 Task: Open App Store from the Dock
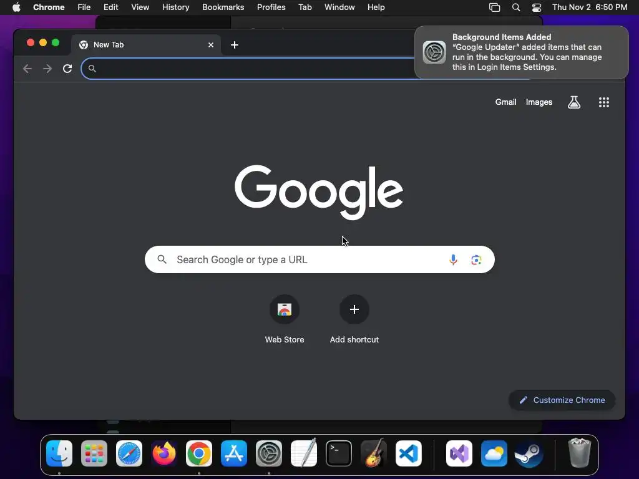[x=234, y=453]
